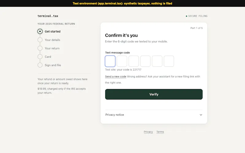Click the 'Text message code' label

coord(118,53)
